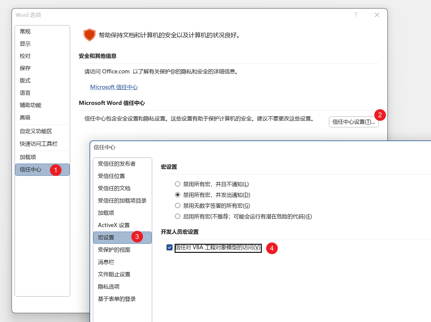Image resolution: width=431 pixels, height=322 pixels.
Task: Open 受信任的发布者 in Trust Center
Action: click(122, 164)
